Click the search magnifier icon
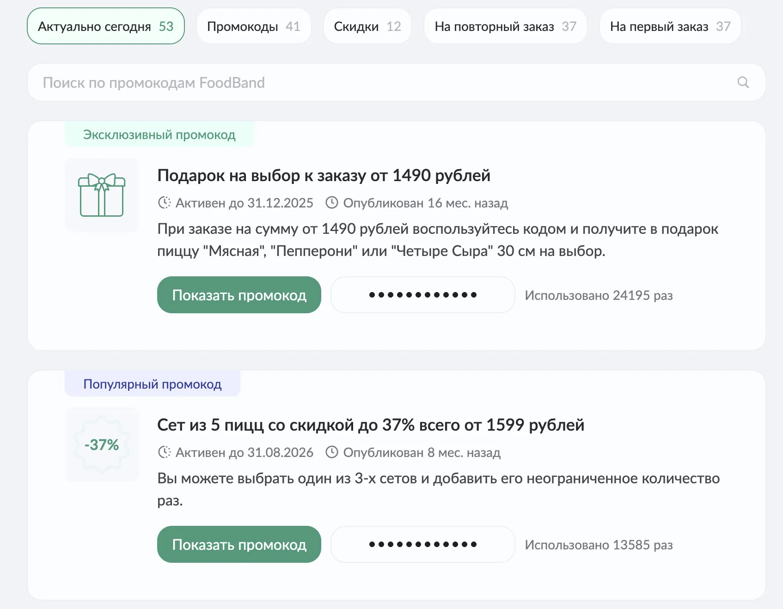This screenshot has height=609, width=783. (x=743, y=82)
